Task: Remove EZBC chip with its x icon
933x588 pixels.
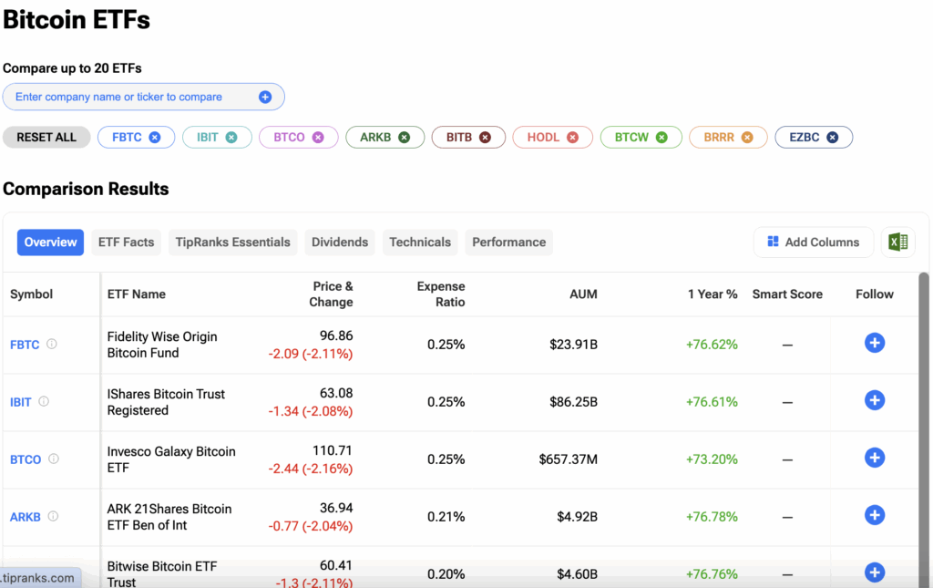Action: point(833,138)
